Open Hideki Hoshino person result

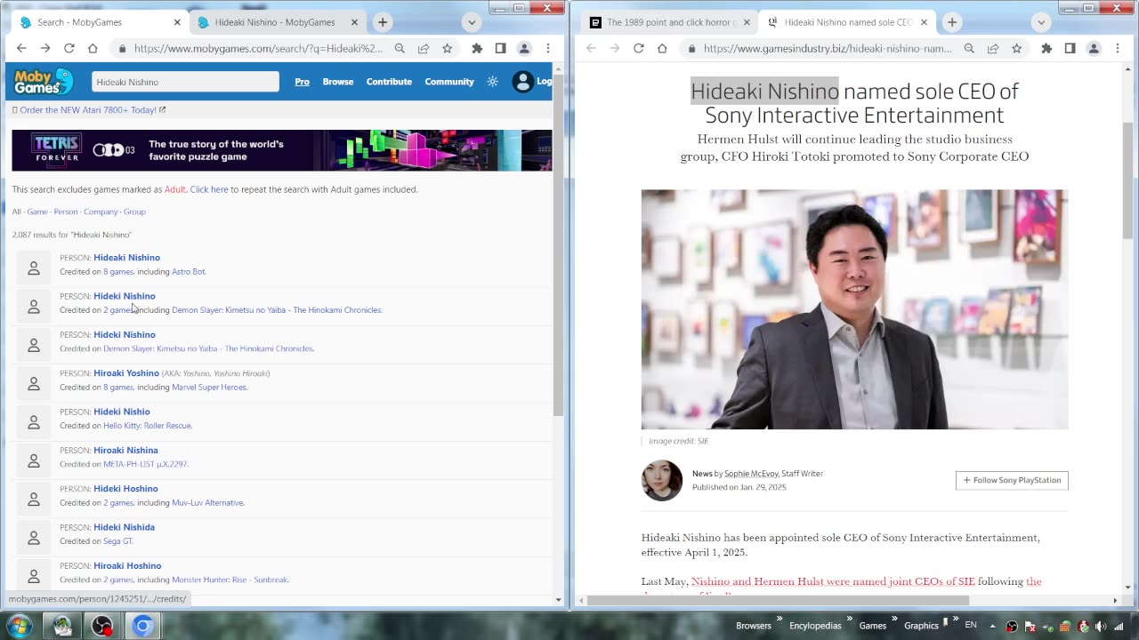coord(125,489)
